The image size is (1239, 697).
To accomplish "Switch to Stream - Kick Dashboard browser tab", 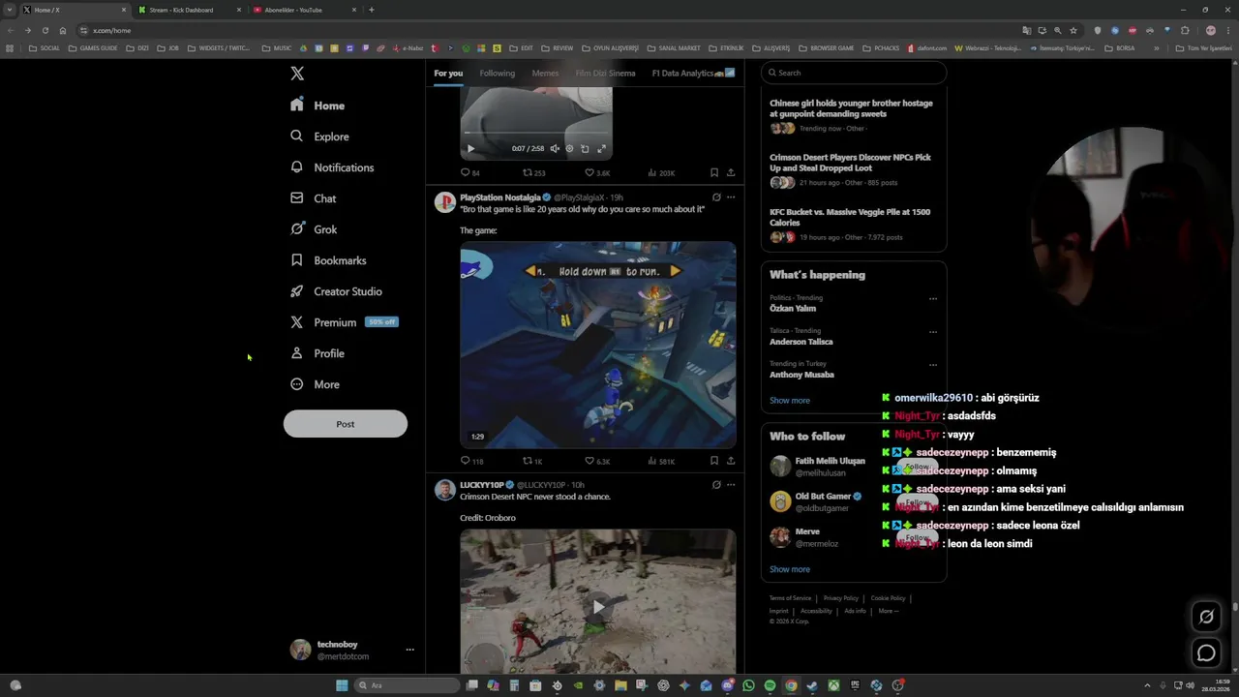I will click(188, 10).
